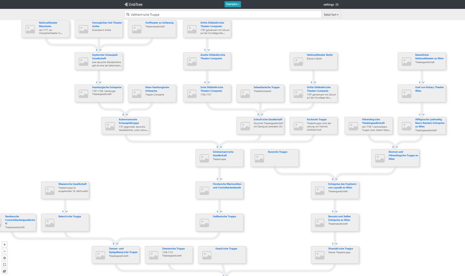Click the EntiTree logo
The image size is (465, 276).
point(133,4)
